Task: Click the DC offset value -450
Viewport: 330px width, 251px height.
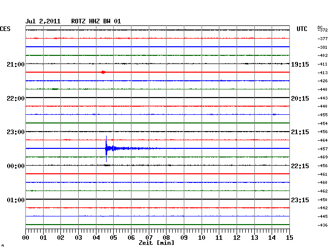Action: click(x=322, y=199)
